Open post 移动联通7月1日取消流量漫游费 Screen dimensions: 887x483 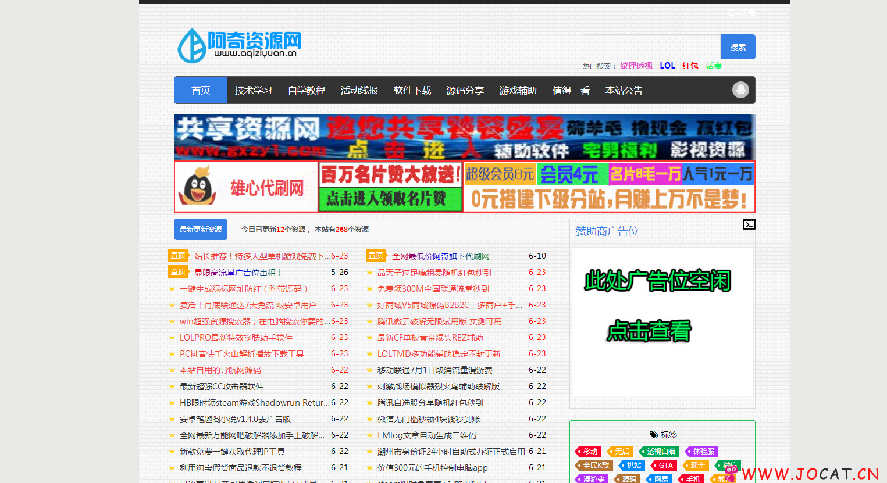(435, 370)
